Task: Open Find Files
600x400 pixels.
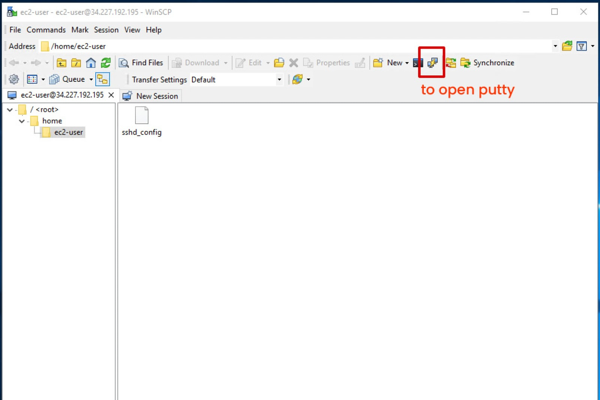Action: coord(141,63)
